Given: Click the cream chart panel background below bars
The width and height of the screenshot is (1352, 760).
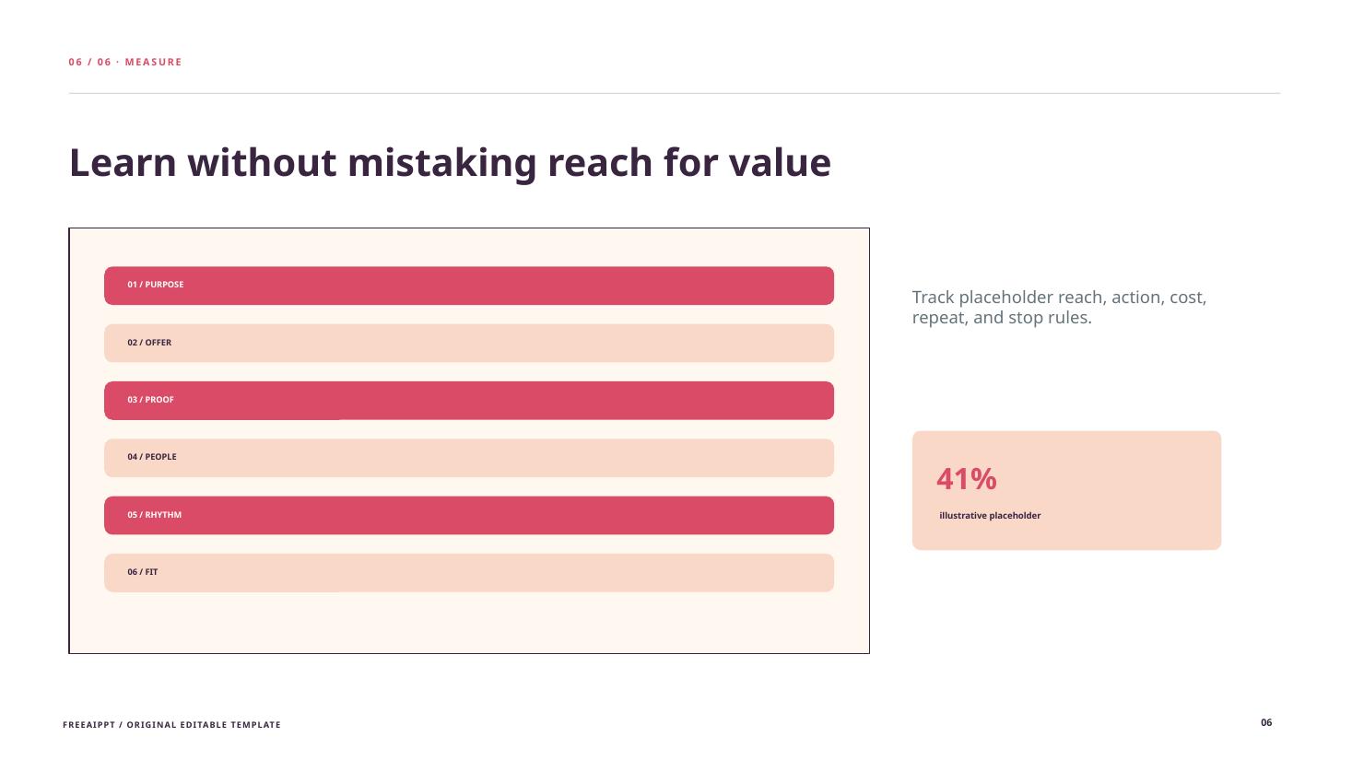Looking at the screenshot, I should pos(468,623).
